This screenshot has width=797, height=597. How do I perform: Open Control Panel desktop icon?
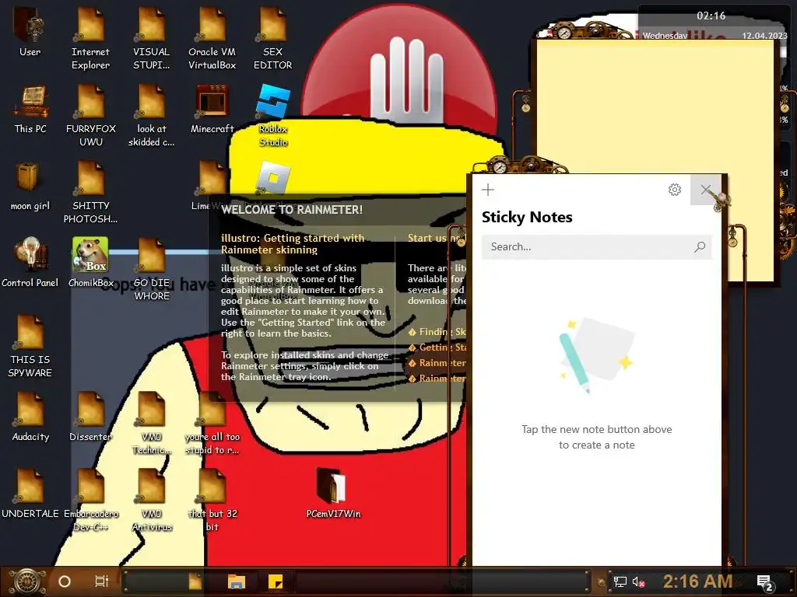[x=30, y=262]
